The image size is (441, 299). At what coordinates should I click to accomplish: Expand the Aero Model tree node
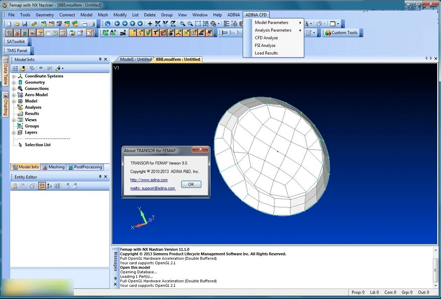click(x=13, y=95)
